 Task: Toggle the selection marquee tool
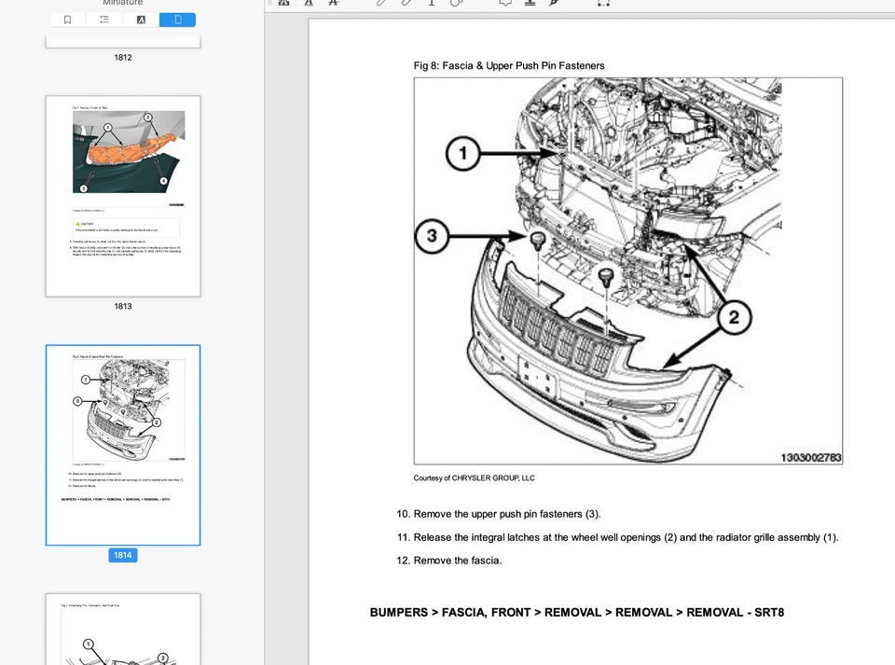[603, 4]
